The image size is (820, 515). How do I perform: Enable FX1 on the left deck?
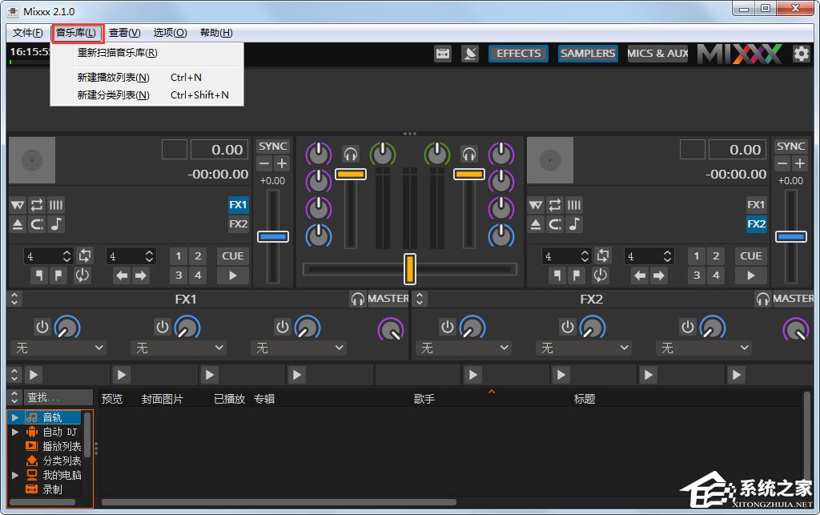point(238,204)
